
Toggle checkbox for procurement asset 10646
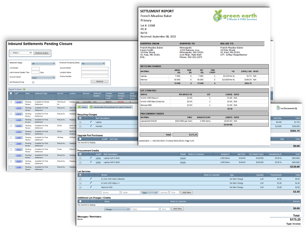tap(80, 162)
